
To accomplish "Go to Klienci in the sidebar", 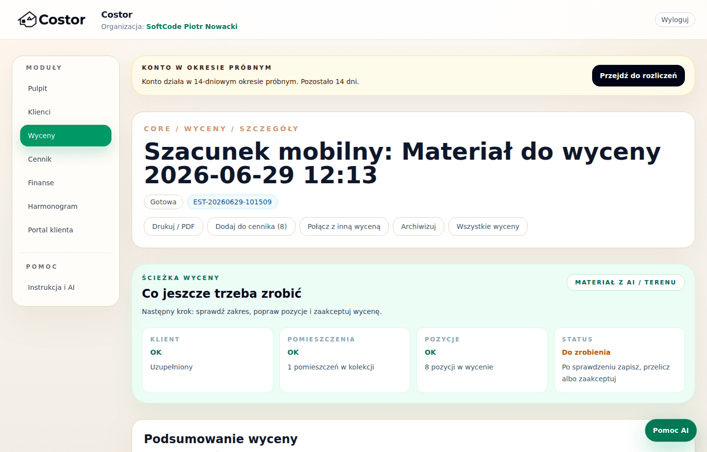I will tap(66, 112).
